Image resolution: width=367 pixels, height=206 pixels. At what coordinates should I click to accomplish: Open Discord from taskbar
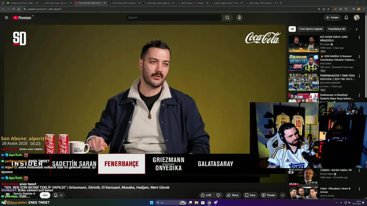[216, 203]
